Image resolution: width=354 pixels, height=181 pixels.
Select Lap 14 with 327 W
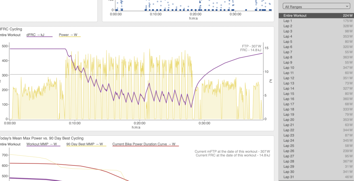pos(316,88)
